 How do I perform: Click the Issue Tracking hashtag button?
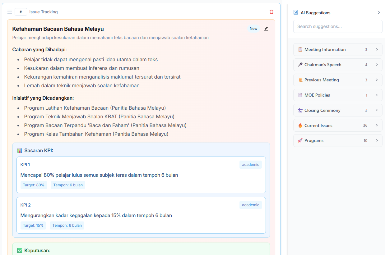21,11
